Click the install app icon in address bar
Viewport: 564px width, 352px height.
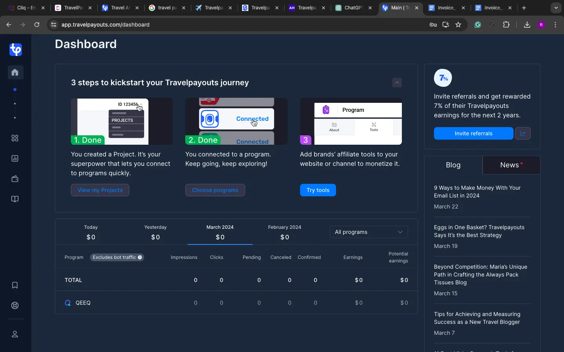pyautogui.click(x=446, y=25)
